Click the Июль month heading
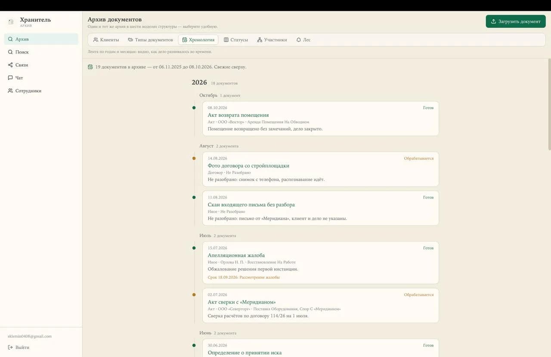 (x=205, y=236)
